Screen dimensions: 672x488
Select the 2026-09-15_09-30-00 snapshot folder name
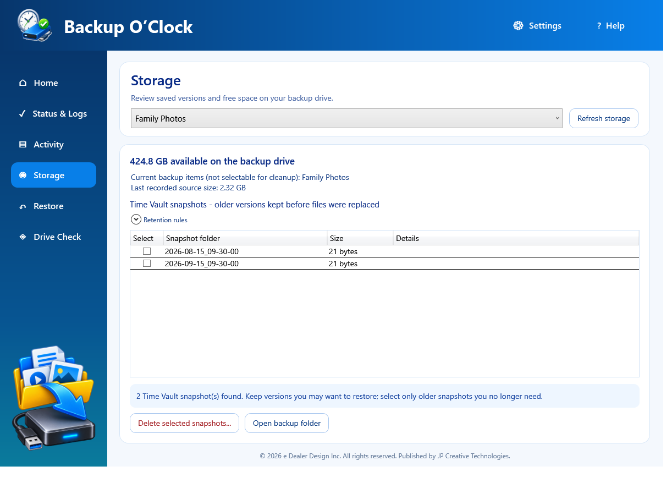pyautogui.click(x=202, y=264)
